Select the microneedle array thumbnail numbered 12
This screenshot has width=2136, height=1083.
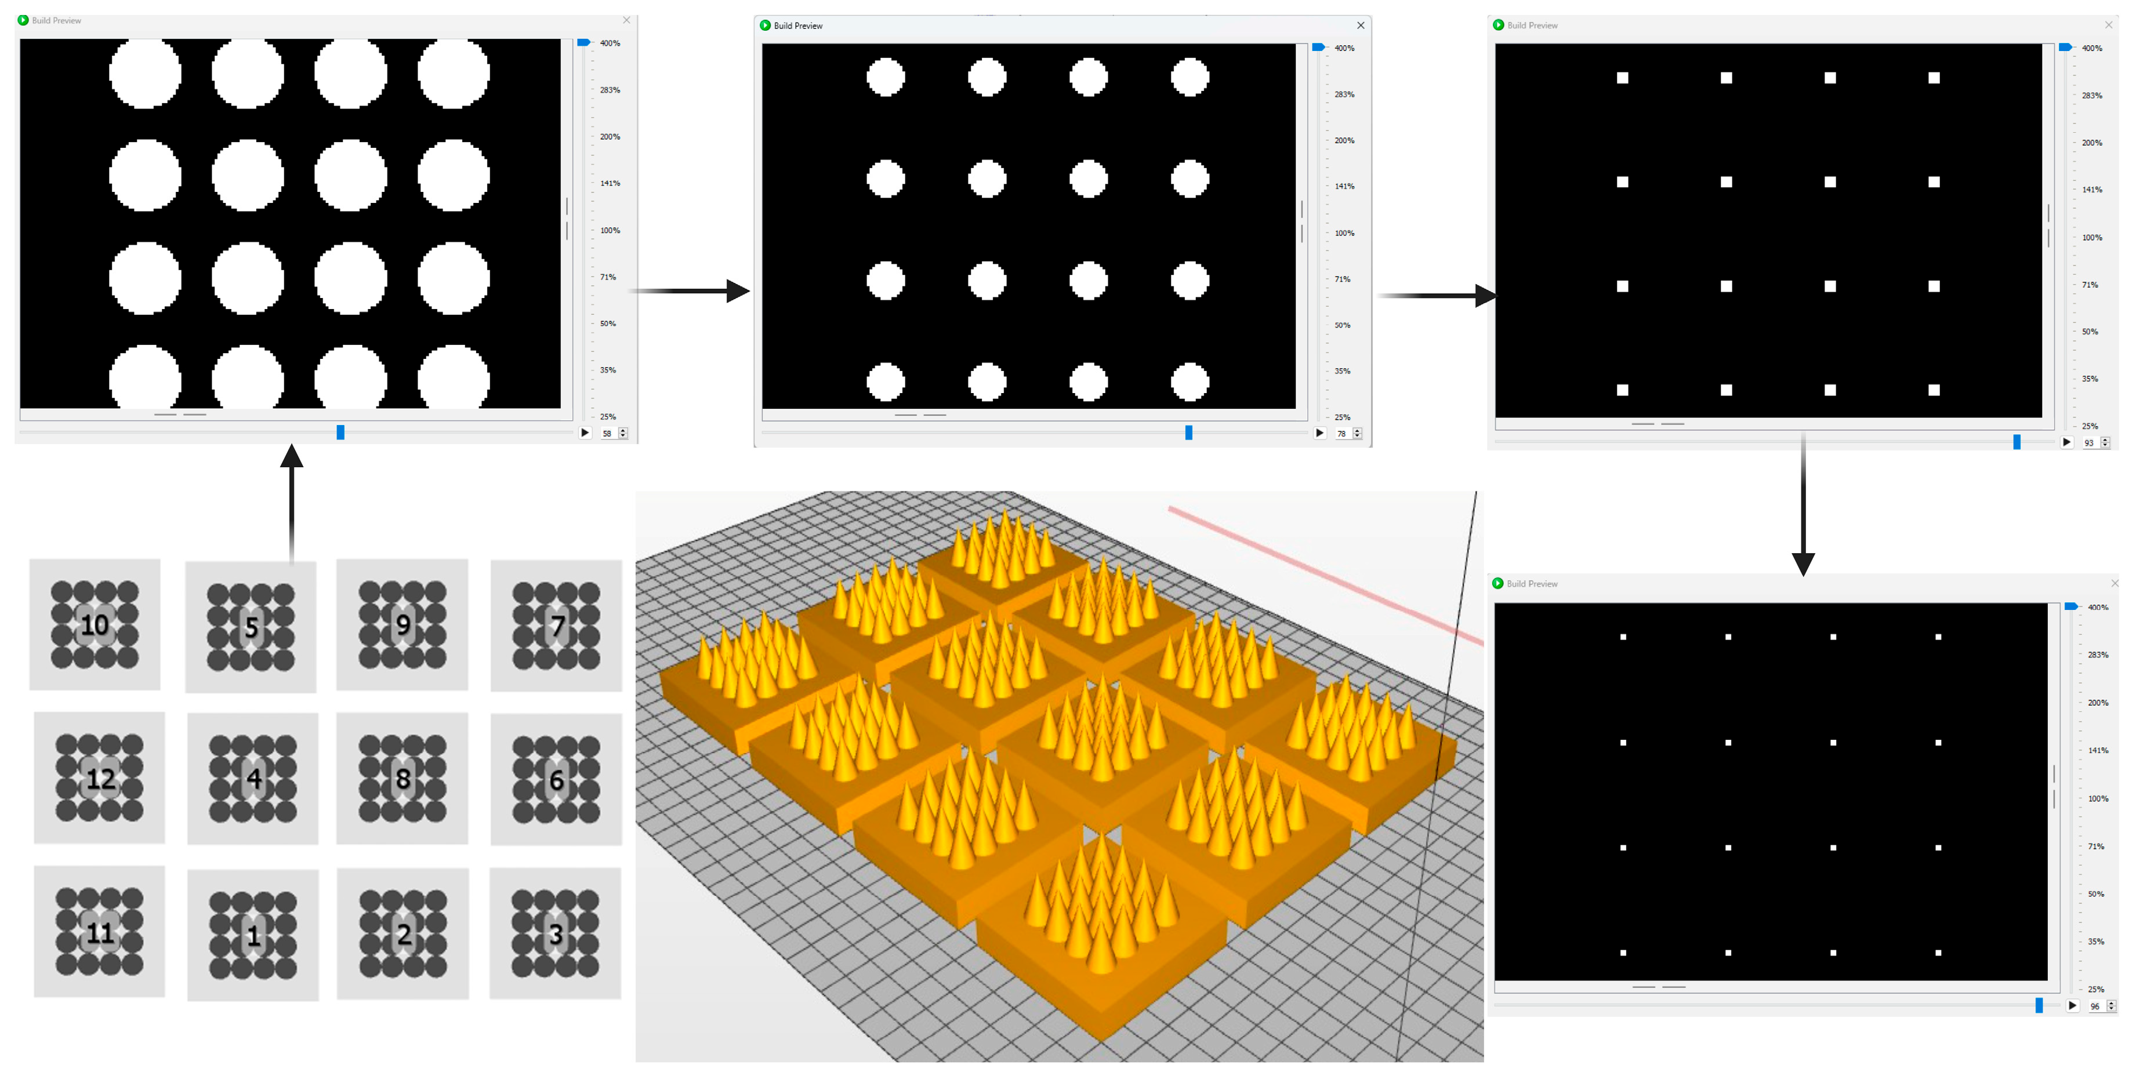100,778
